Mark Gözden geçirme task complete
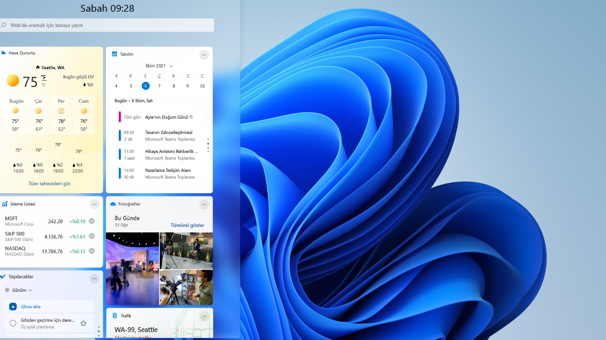The height and width of the screenshot is (340, 606). [13, 323]
